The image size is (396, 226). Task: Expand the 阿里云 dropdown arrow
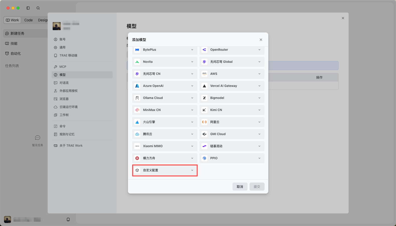pyautogui.click(x=260, y=122)
